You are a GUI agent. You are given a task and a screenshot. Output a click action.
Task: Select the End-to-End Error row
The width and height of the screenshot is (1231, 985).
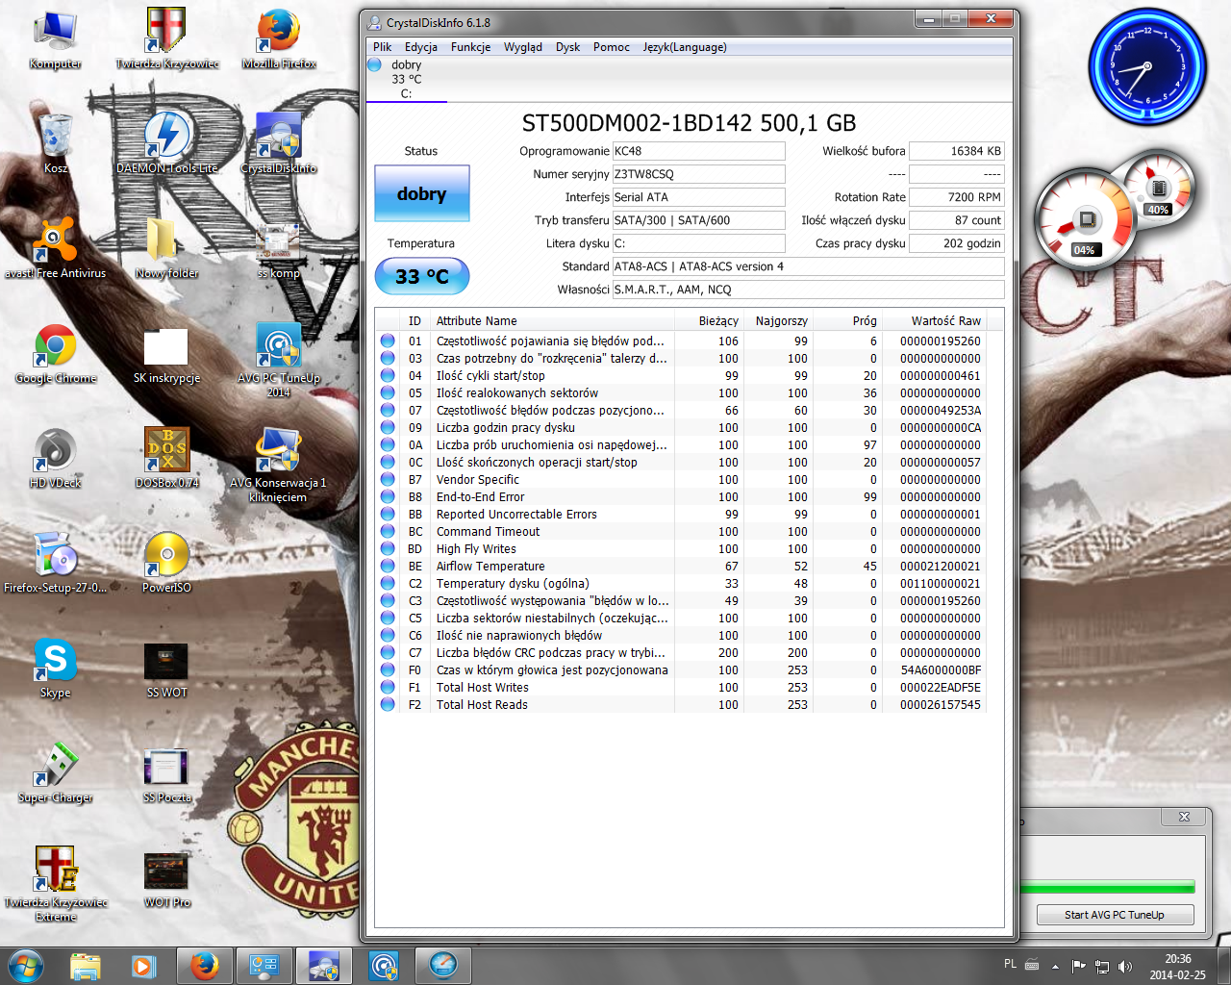(681, 496)
